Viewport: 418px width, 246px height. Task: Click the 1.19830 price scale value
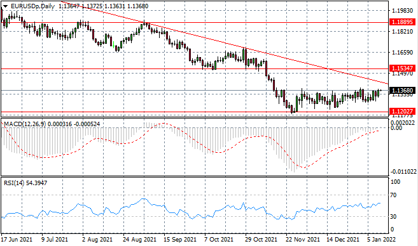pos(403,11)
